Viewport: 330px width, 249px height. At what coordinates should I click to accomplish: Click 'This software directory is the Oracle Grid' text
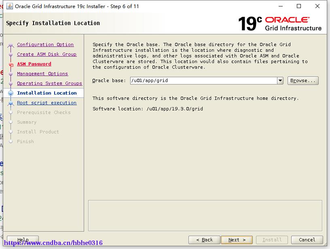(x=152, y=98)
